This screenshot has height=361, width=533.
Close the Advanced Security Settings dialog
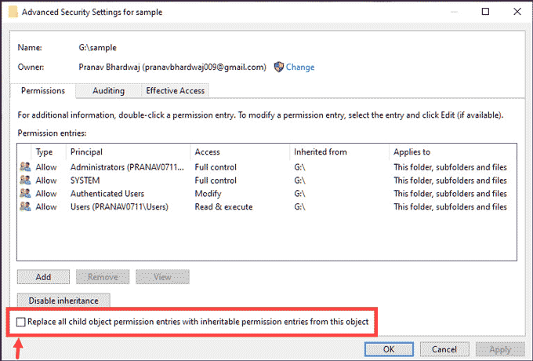517,12
